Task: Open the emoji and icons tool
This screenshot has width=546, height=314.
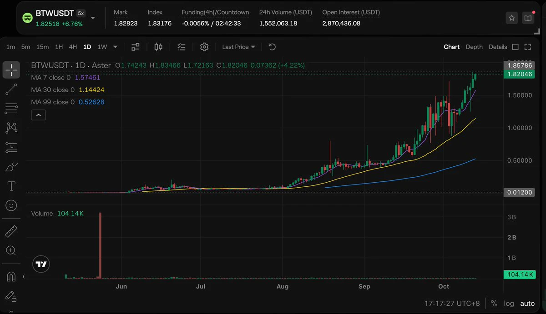Action: tap(11, 205)
